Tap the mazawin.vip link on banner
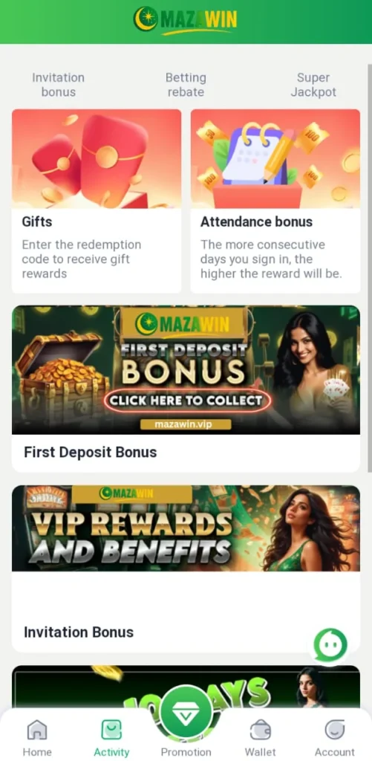The width and height of the screenshot is (372, 761). (186, 424)
